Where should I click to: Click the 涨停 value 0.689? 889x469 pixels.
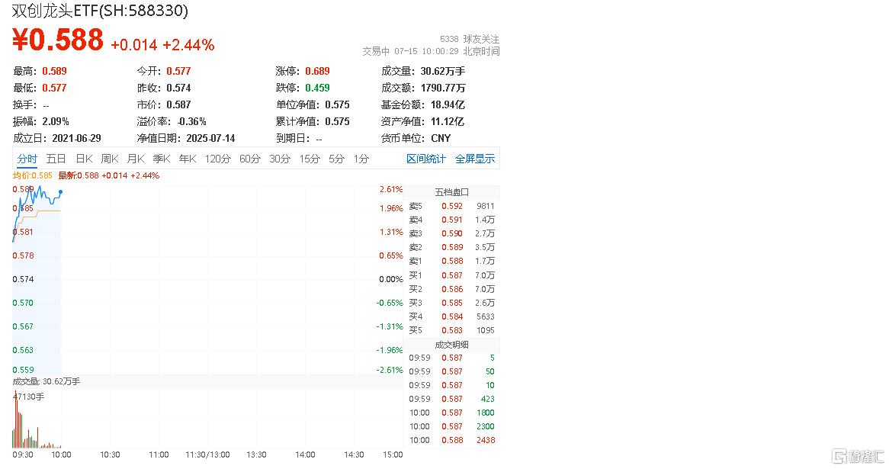317,71
